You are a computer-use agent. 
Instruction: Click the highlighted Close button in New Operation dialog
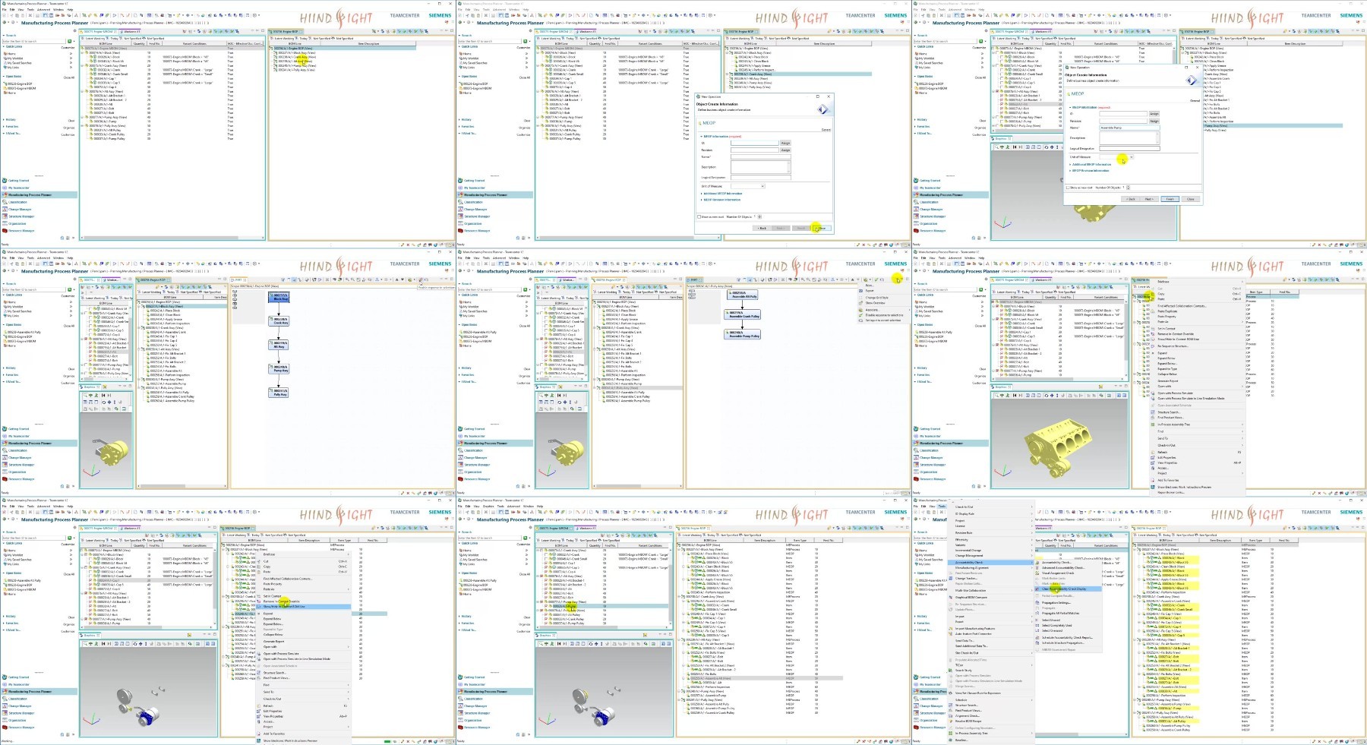pyautogui.click(x=822, y=228)
